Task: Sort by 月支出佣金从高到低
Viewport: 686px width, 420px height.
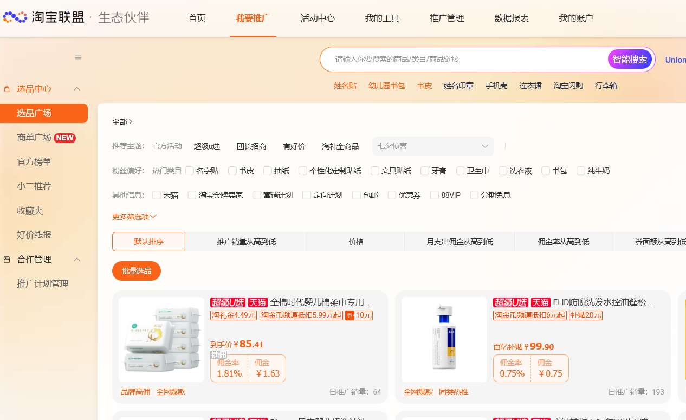Action: tap(460, 242)
